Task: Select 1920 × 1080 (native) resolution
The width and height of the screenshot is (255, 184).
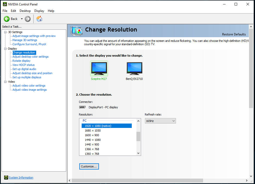Action: click(106, 126)
